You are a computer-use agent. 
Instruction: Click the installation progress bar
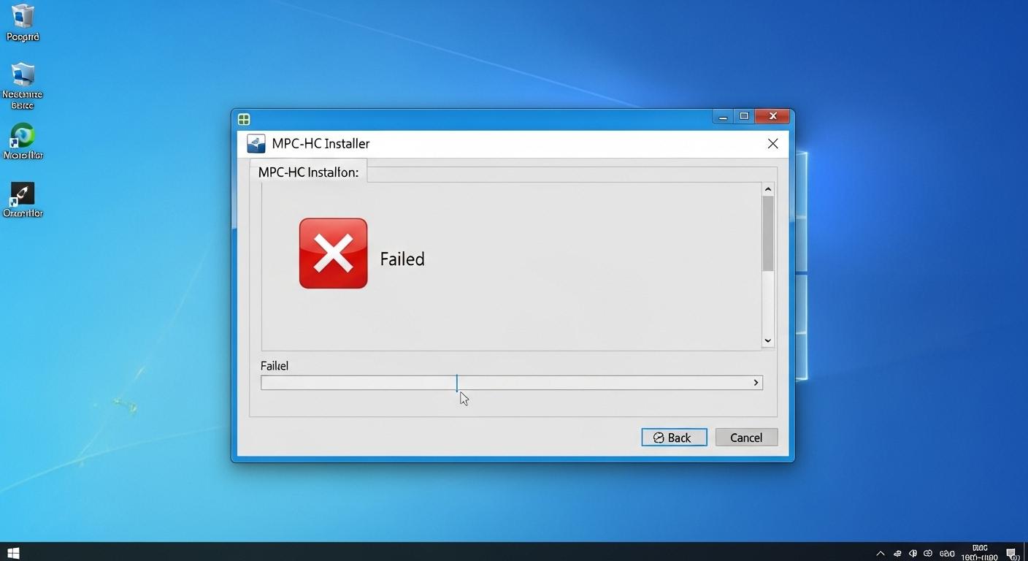511,383
